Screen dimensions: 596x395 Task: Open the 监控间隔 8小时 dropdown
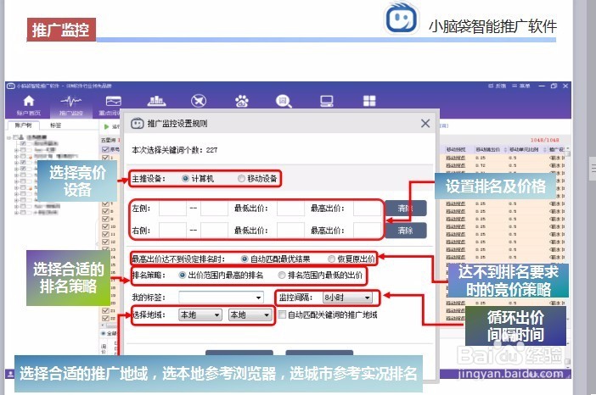pyautogui.click(x=347, y=298)
